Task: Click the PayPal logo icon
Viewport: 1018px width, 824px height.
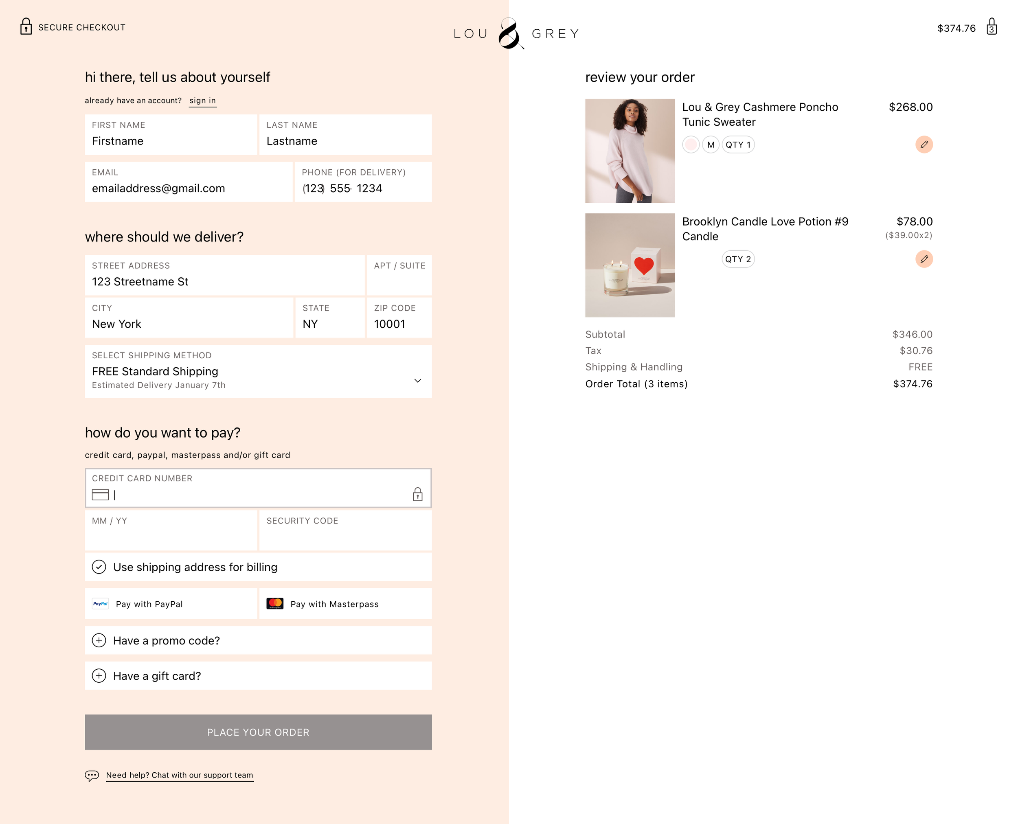Action: [x=100, y=604]
